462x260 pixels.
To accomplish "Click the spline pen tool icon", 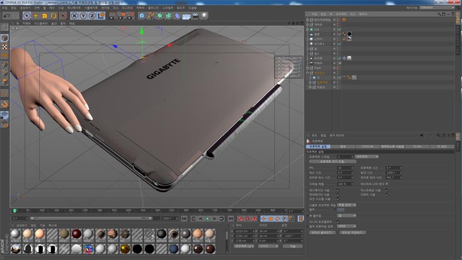I will point(151,16).
